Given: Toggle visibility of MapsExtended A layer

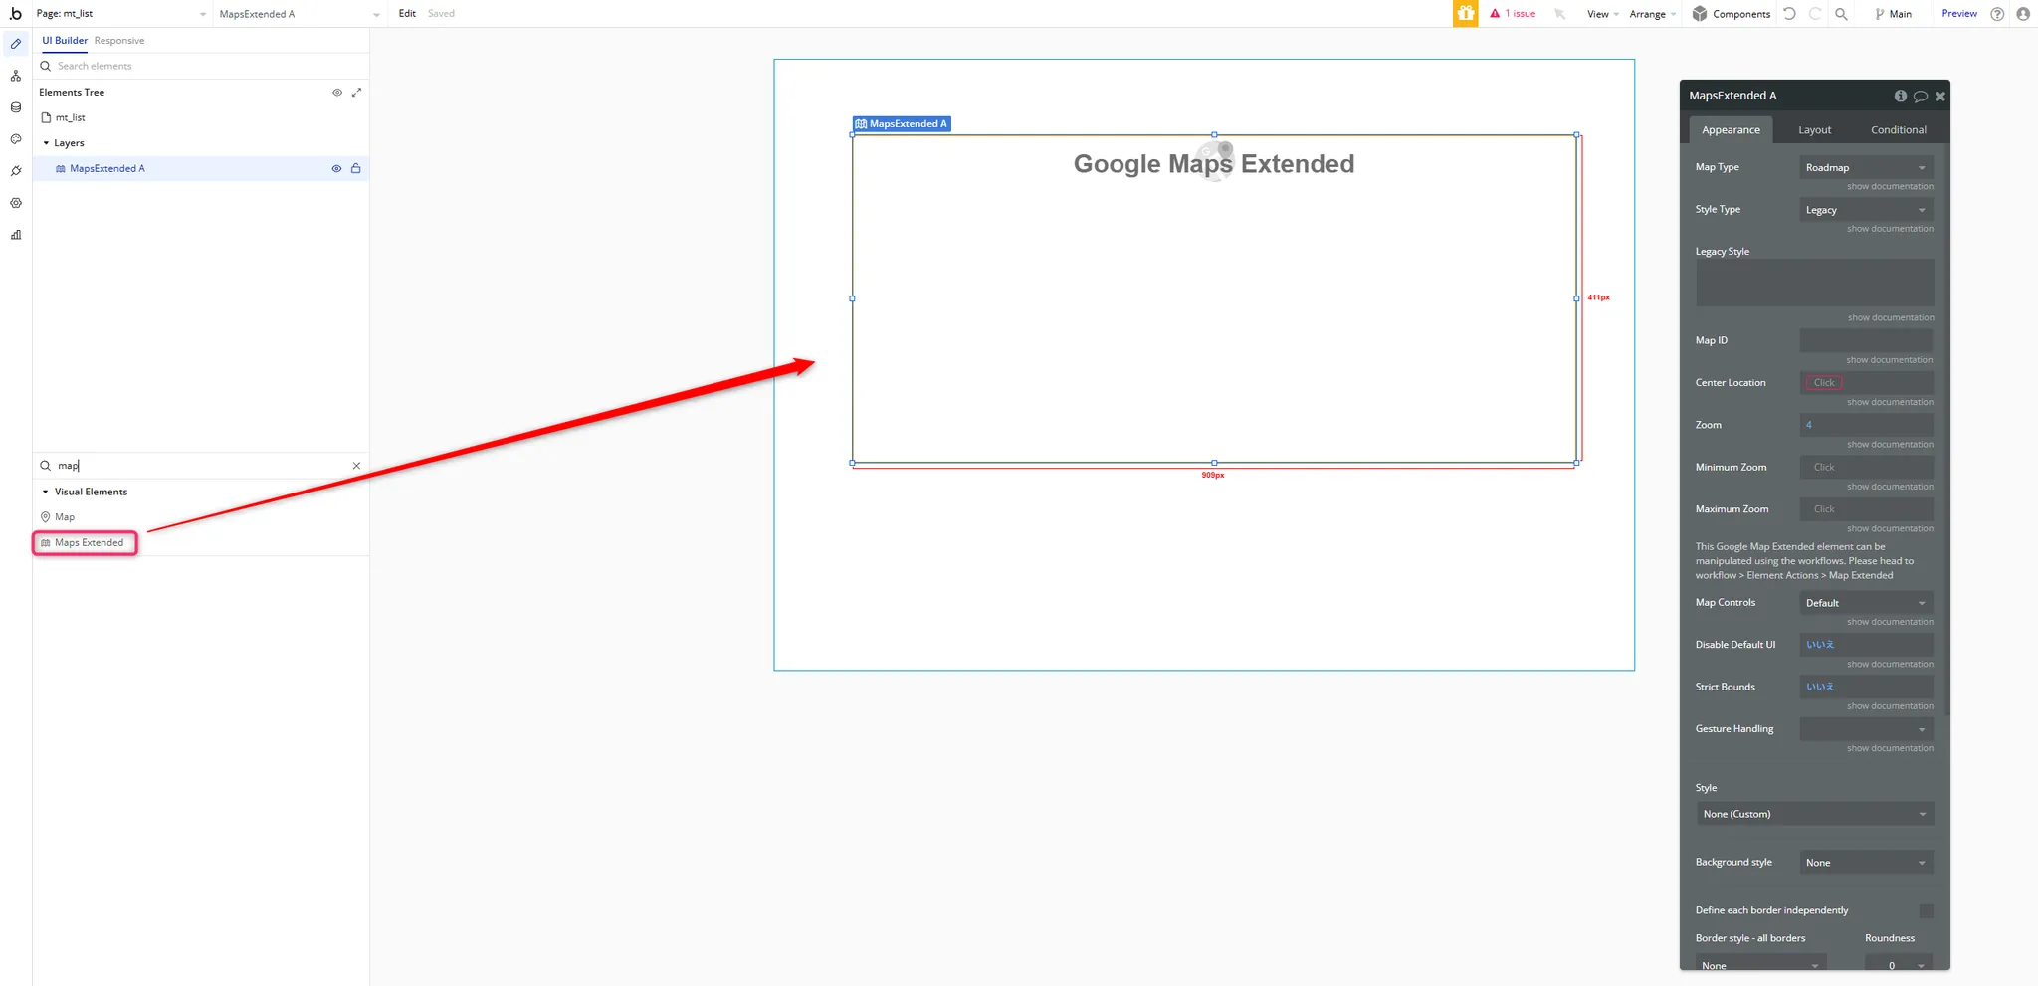Looking at the screenshot, I should tap(336, 168).
